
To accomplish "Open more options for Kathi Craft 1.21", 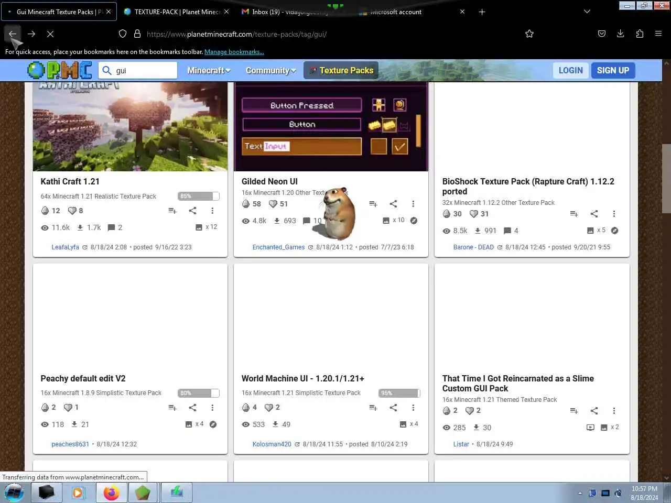I will coord(212,211).
